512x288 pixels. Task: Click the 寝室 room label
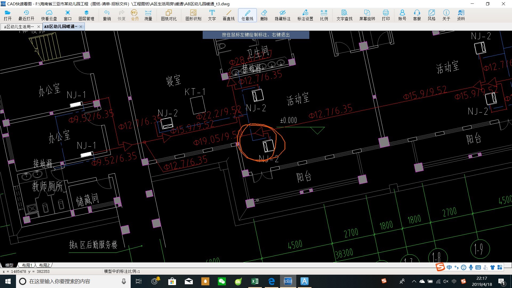pos(174,80)
